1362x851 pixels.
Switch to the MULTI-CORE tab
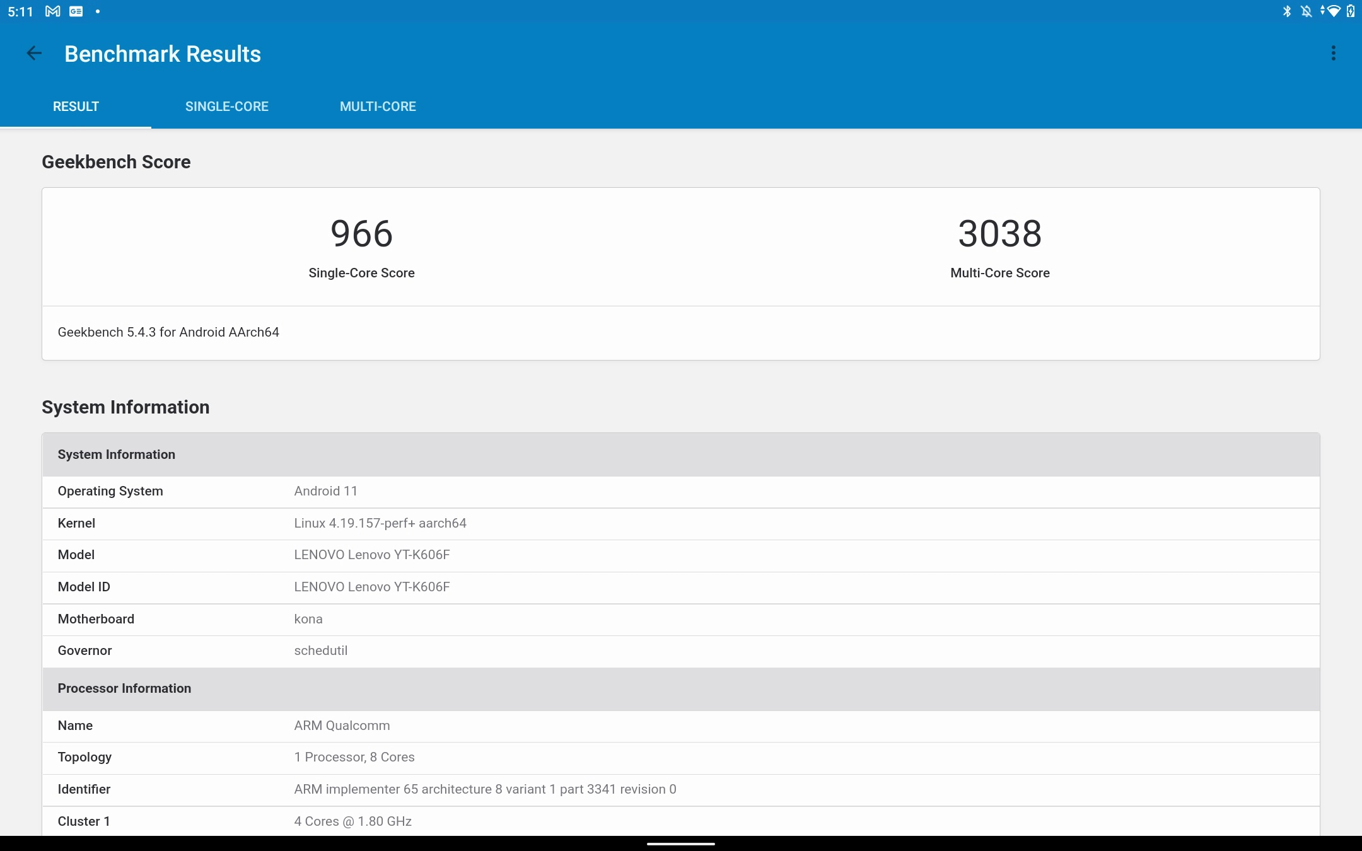[x=378, y=107]
